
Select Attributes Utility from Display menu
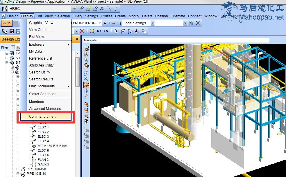[x=41, y=65]
